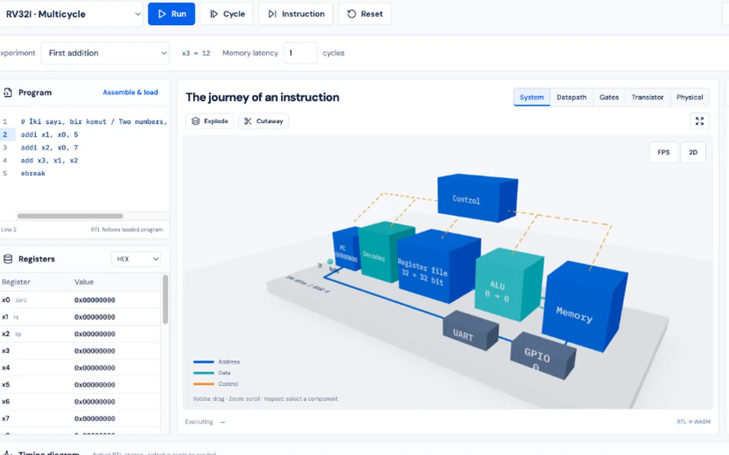
Task: Open the HEX register format dropdown
Action: (x=136, y=259)
